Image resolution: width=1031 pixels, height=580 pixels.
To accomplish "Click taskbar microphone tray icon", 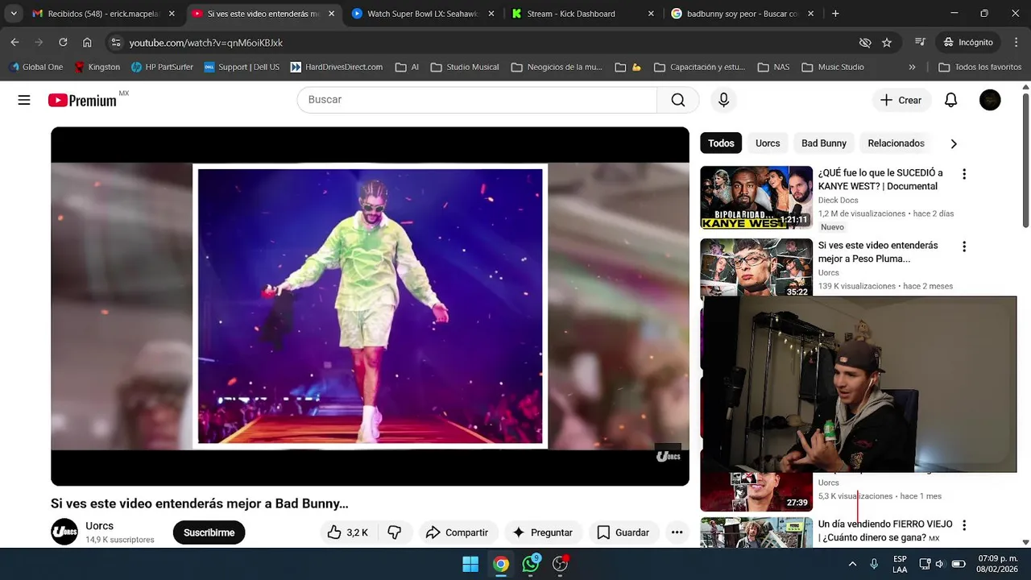I will tap(874, 564).
